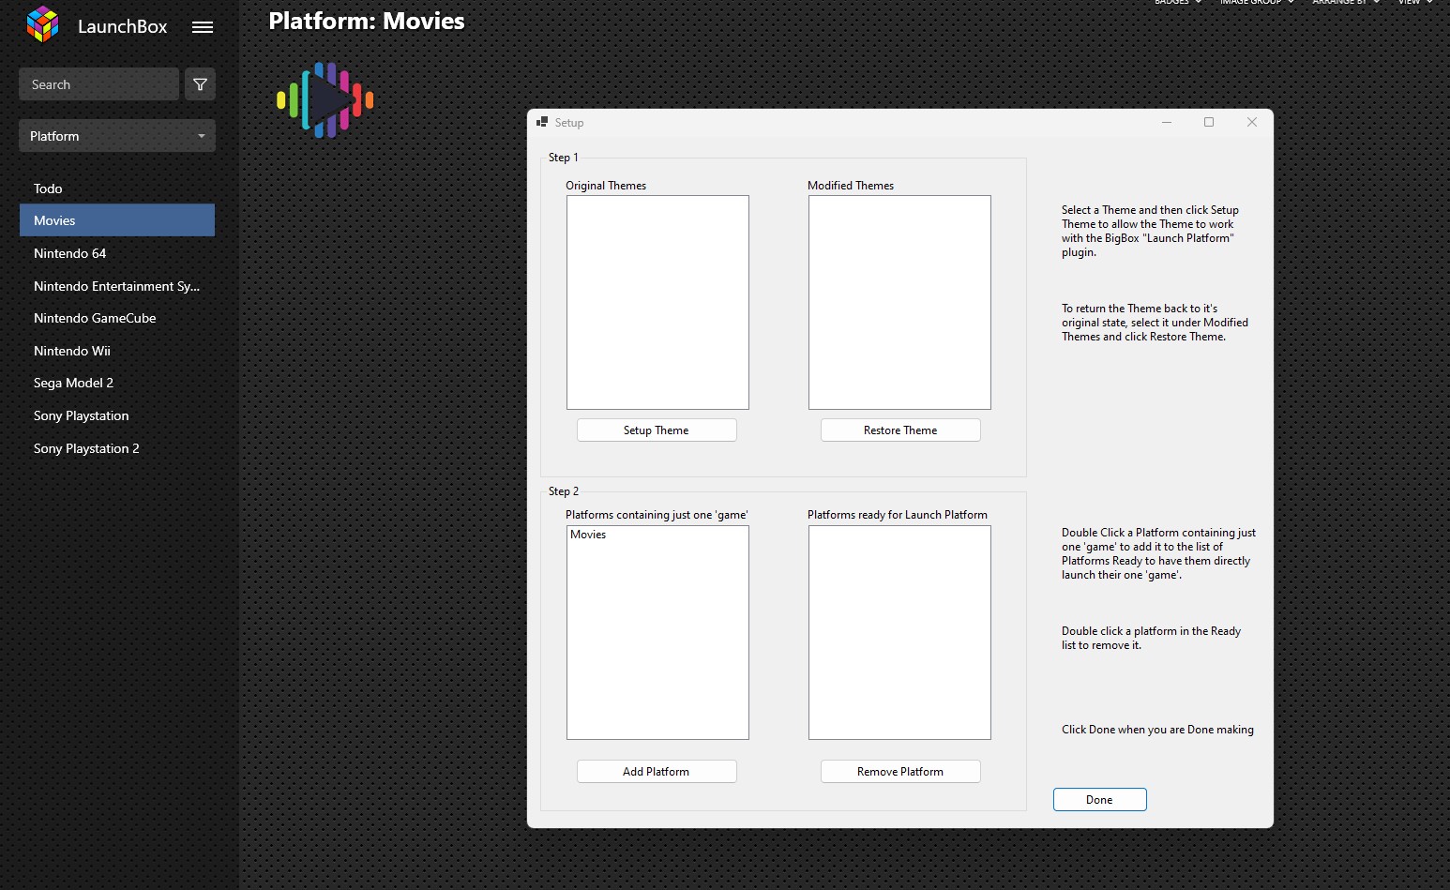Click the 'Step 1' group label
Viewport: 1450px width, 890px height.
(x=564, y=158)
